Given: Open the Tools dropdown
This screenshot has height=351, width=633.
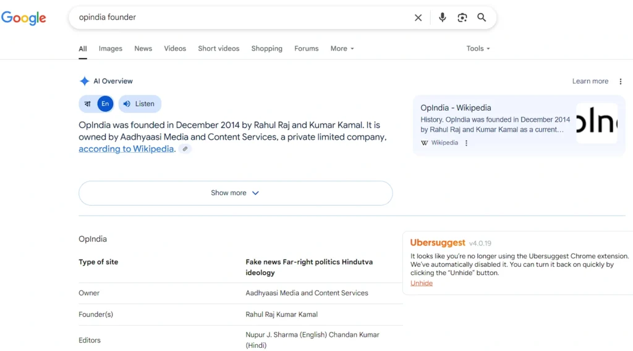Looking at the screenshot, I should 478,48.
